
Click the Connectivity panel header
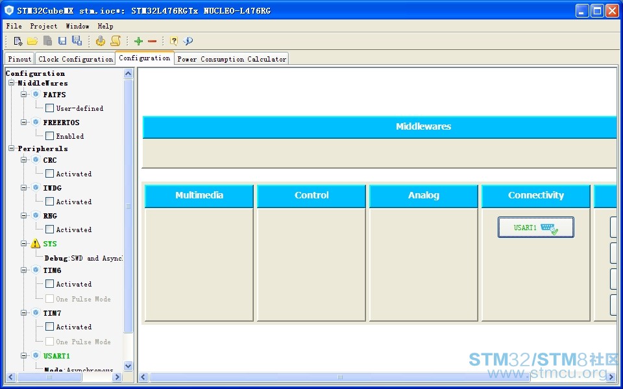[x=535, y=196]
